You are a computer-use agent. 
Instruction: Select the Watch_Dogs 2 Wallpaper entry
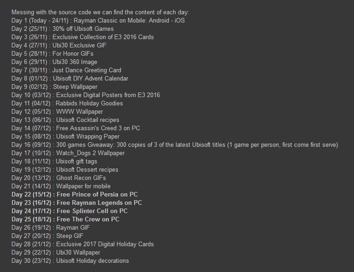click(x=90, y=153)
